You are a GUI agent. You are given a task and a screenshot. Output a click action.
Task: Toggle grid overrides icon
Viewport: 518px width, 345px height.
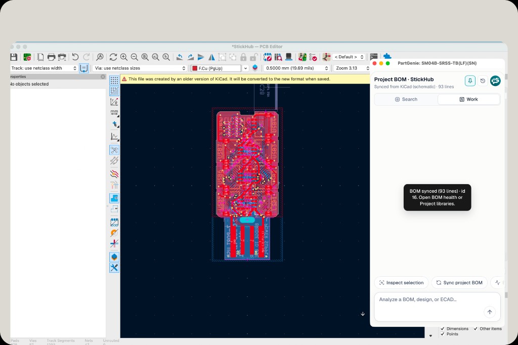coord(114,91)
